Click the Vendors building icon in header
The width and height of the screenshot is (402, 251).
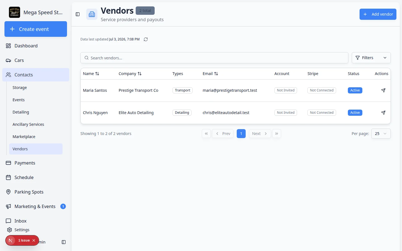click(x=92, y=14)
